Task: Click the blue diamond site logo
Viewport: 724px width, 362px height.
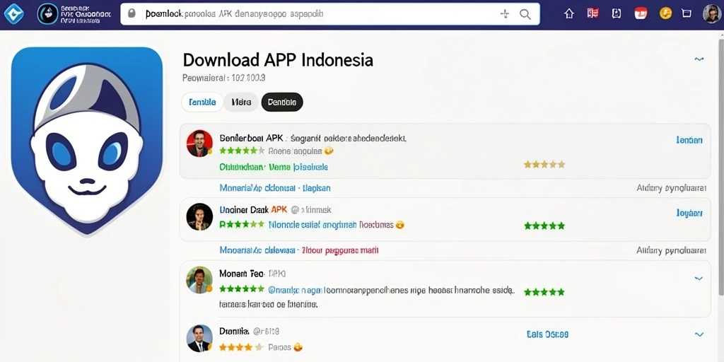Action: tap(16, 14)
